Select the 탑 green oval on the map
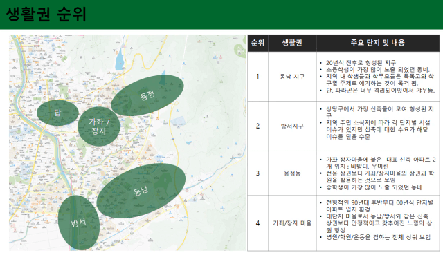The width and height of the screenshot is (443, 255). (x=57, y=113)
